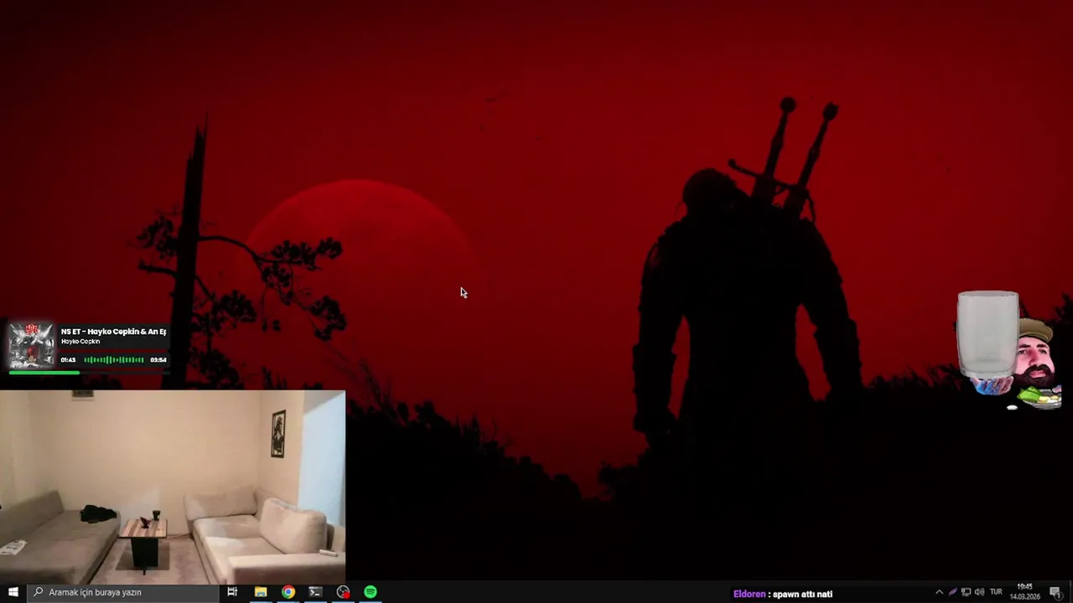Click the 01:43 elapsed time
Image resolution: width=1073 pixels, height=603 pixels.
tap(68, 360)
